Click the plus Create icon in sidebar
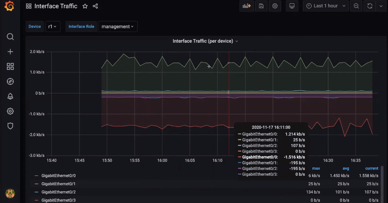 point(10,52)
